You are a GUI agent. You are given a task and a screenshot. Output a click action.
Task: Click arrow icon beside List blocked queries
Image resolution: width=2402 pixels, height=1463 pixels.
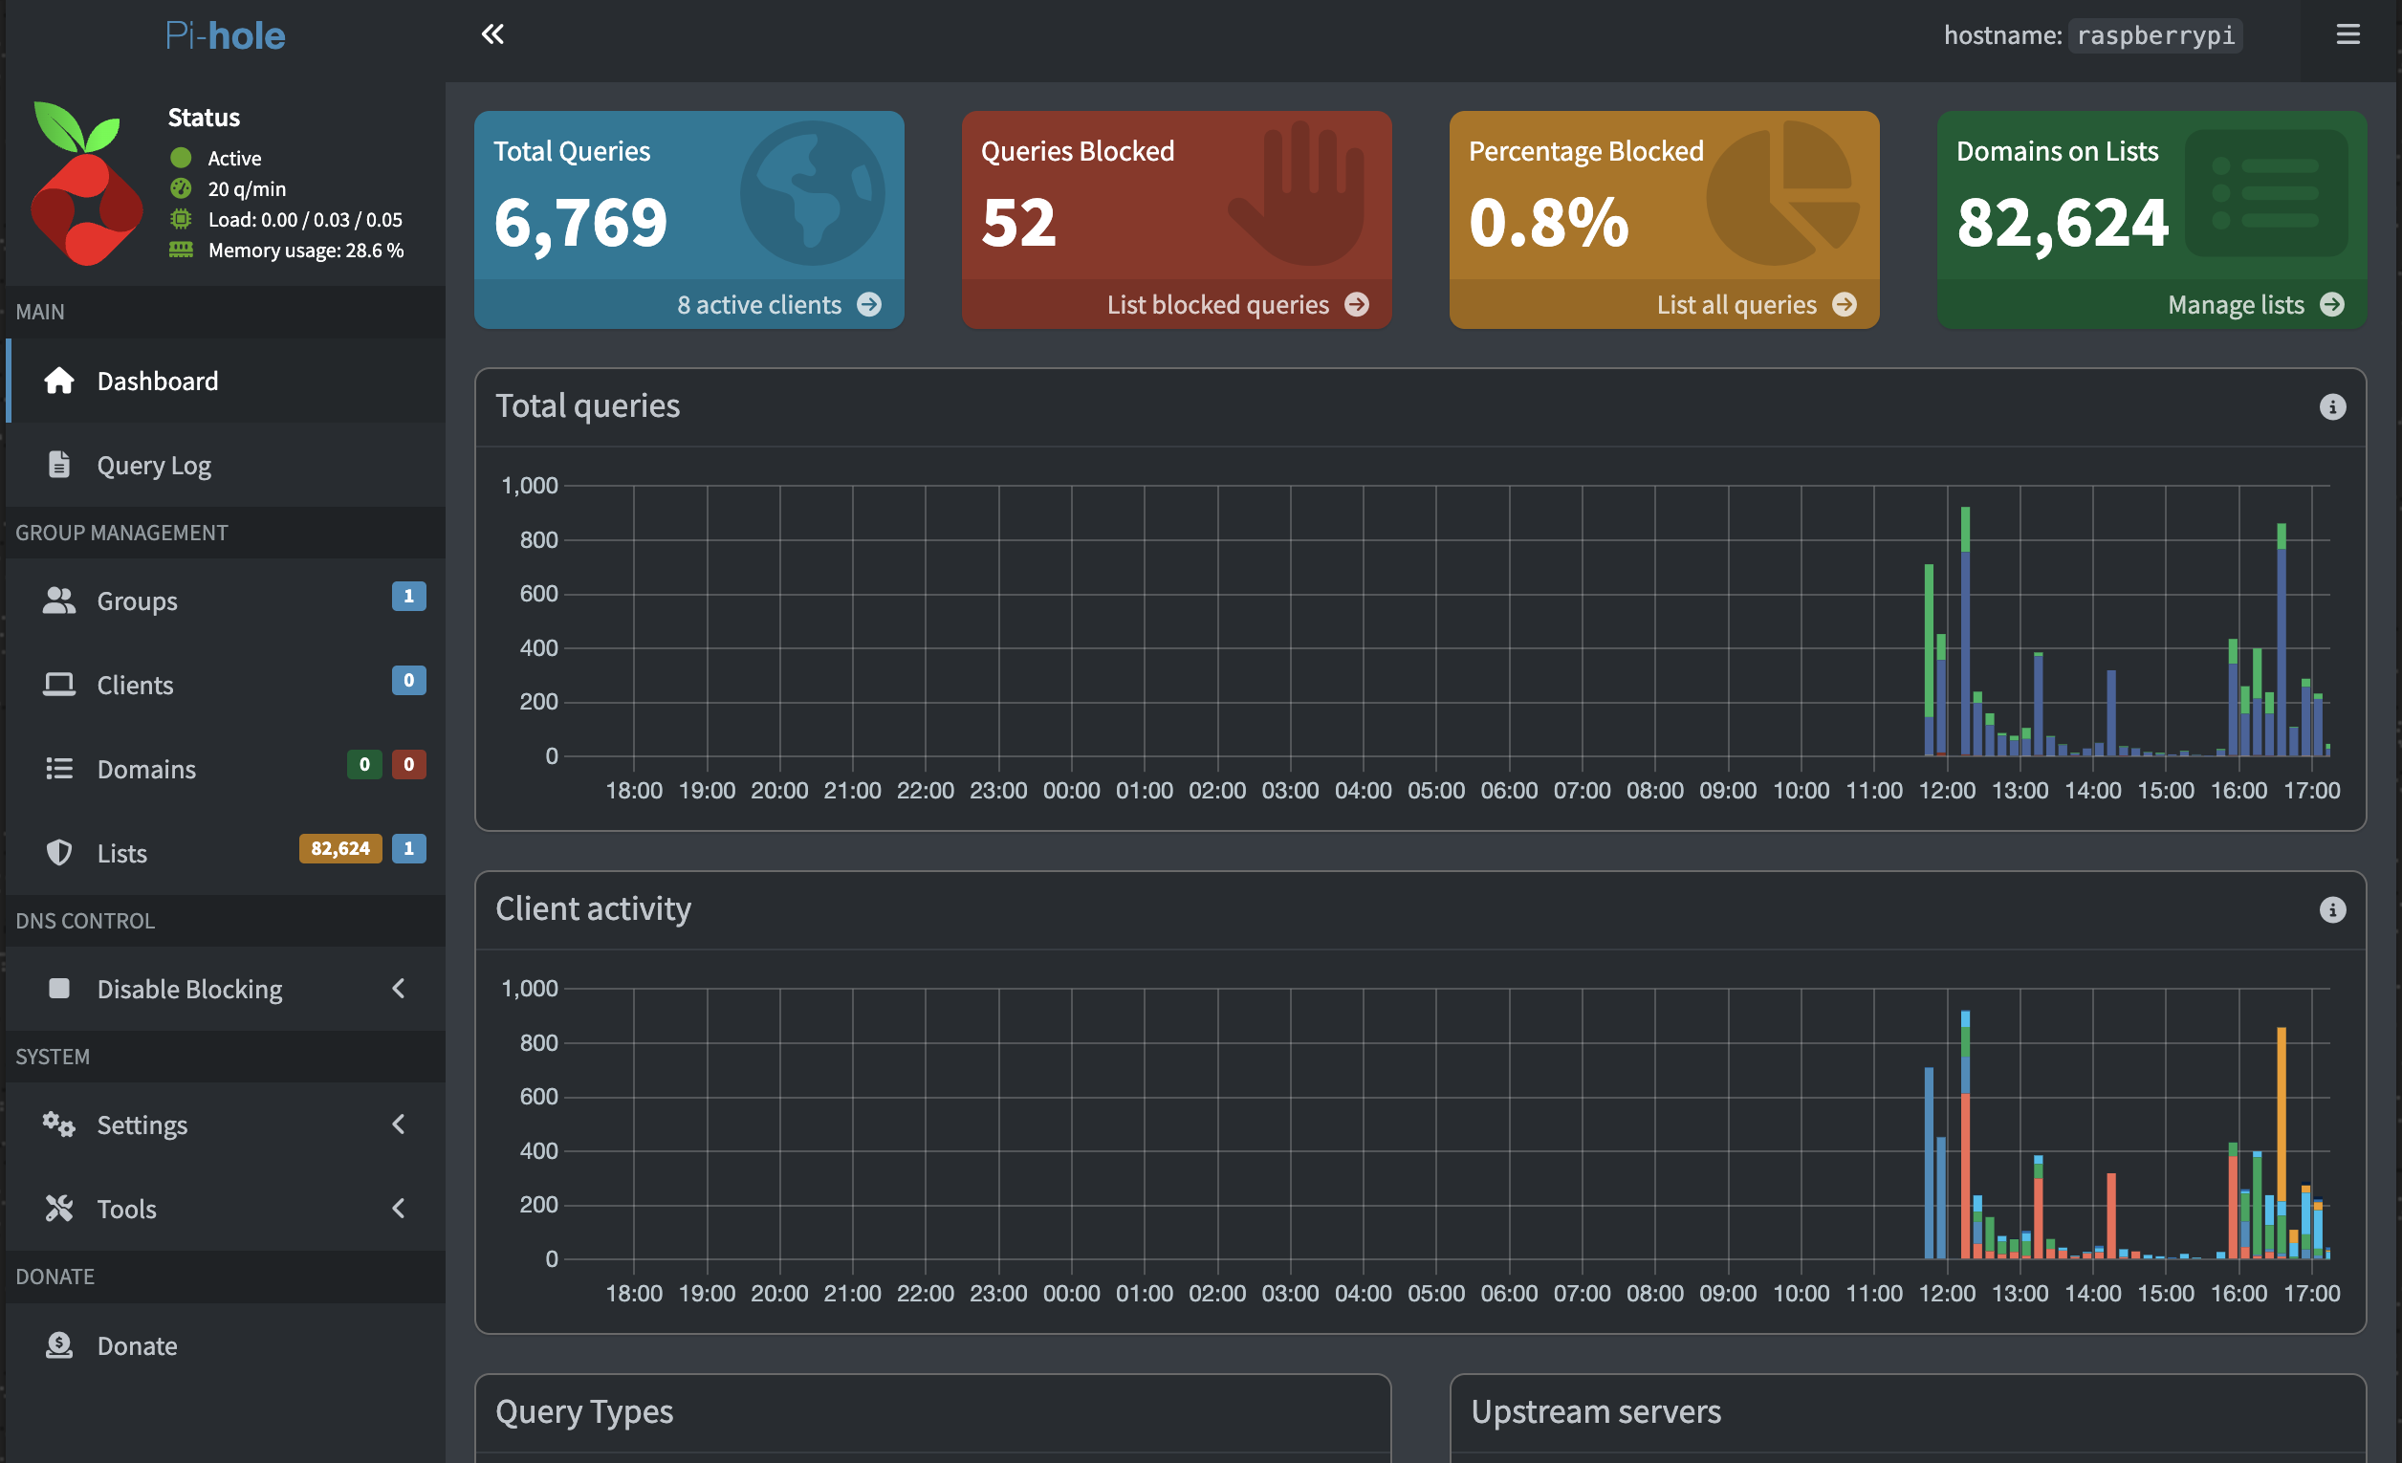1356,304
